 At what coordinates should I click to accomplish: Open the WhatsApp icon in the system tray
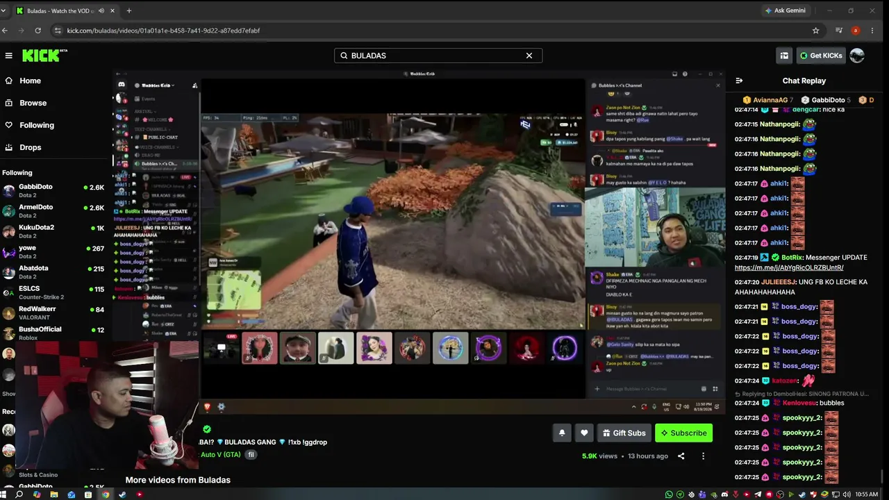pyautogui.click(x=669, y=494)
